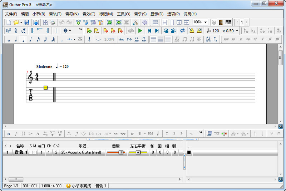The image size is (286, 191).
Task: Click the 小节未完成 status warning
Action: 79,186
